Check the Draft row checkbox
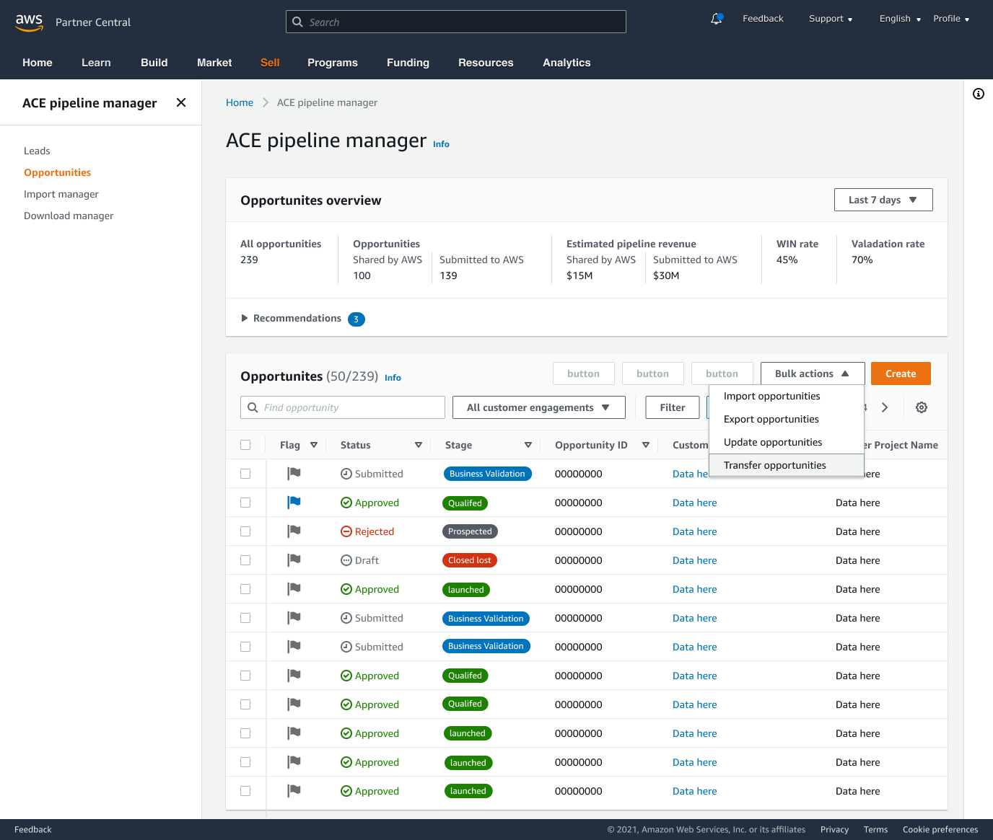 click(x=245, y=560)
